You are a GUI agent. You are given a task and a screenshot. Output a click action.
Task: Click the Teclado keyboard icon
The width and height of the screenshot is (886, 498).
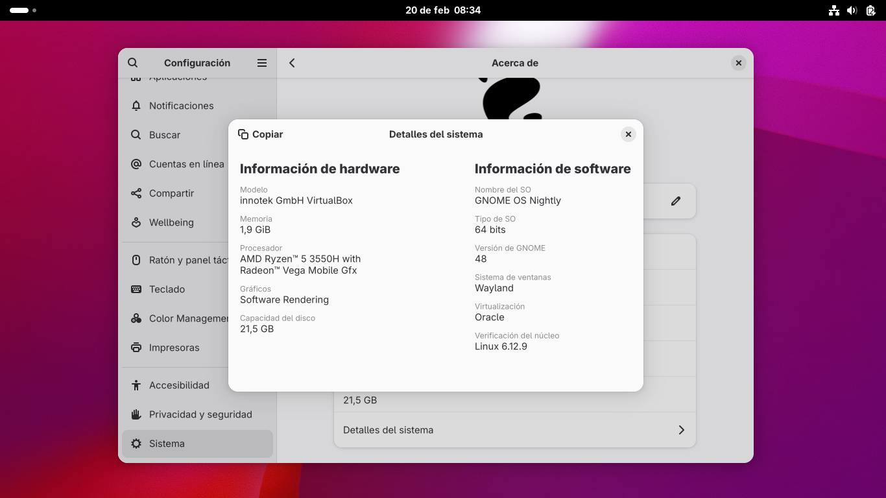(136, 289)
